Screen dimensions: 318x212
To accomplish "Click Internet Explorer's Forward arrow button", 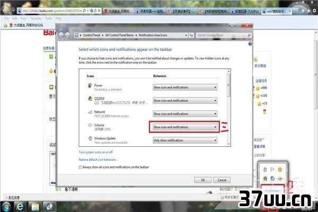I will point(12,11).
